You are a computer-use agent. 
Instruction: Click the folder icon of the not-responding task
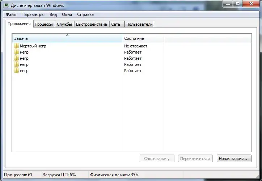coord(16,46)
